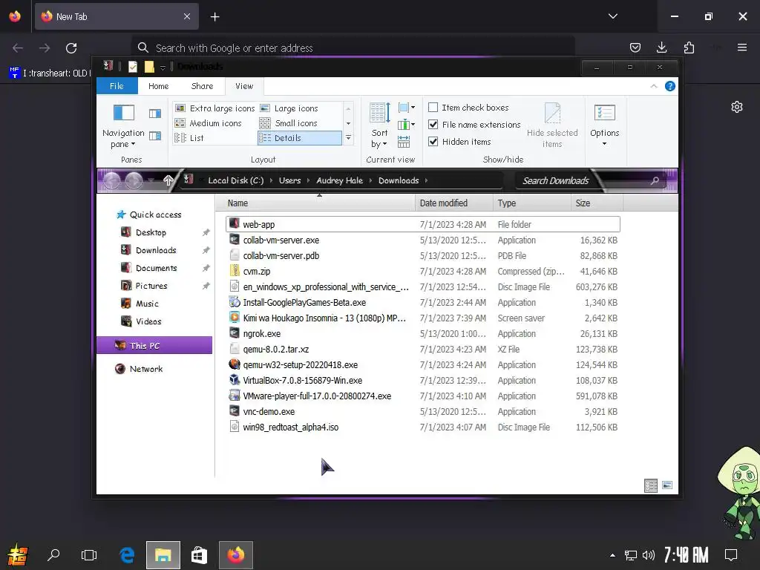Click Explorer back navigation button
The height and width of the screenshot is (570, 760).
111,181
